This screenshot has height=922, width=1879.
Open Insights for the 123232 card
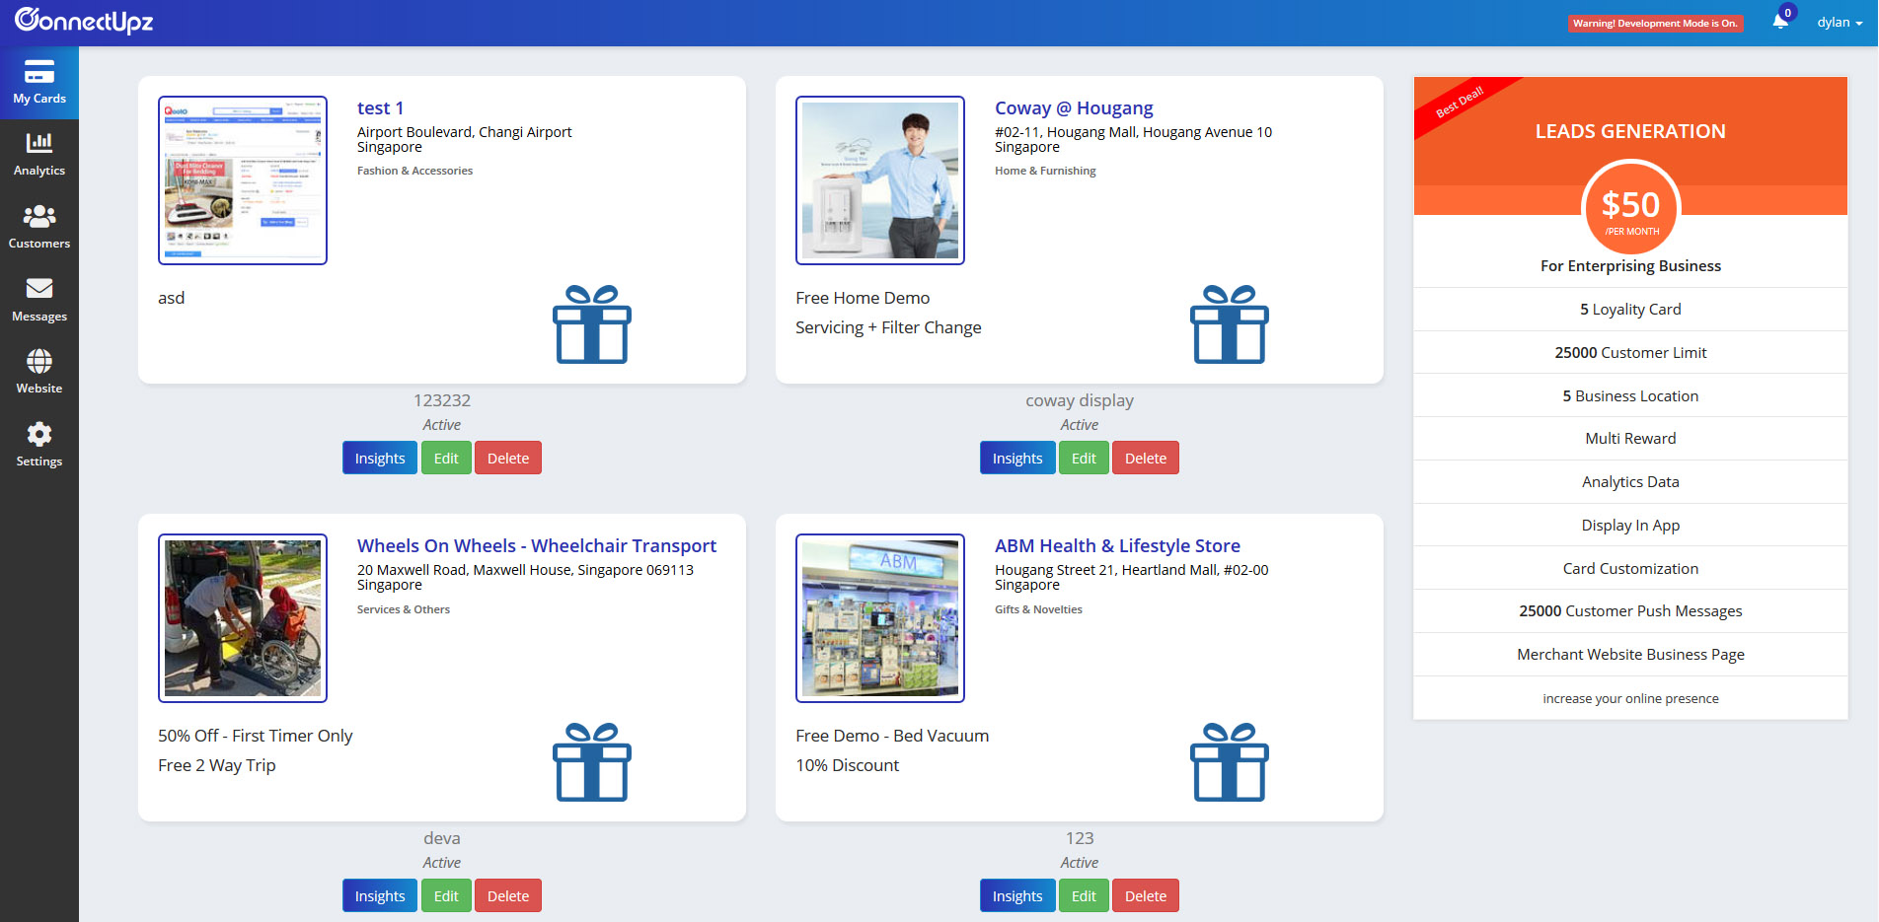point(380,458)
